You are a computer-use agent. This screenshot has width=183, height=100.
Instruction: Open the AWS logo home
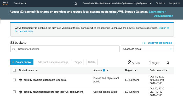(5, 3)
